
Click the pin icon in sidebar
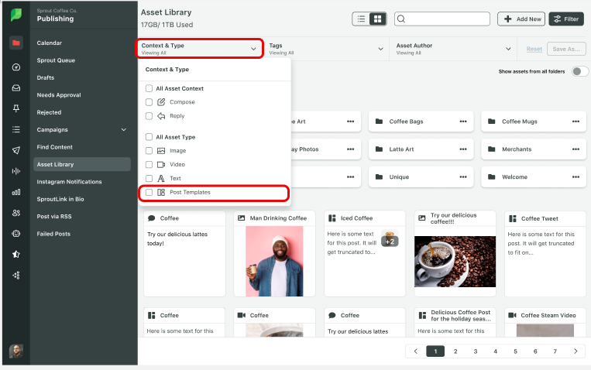[x=16, y=108]
